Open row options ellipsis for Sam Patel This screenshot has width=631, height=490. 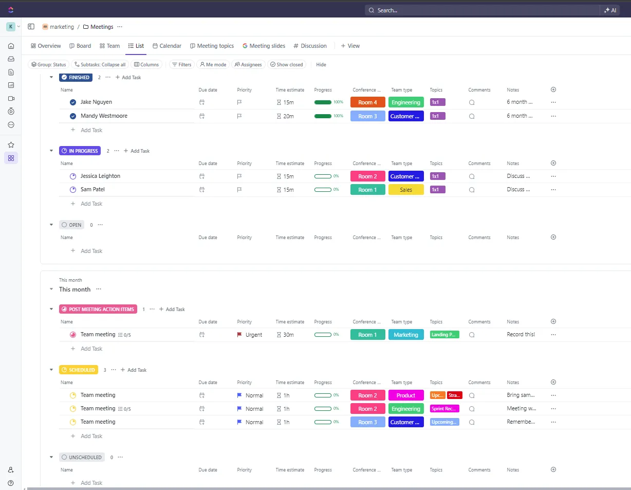point(553,190)
